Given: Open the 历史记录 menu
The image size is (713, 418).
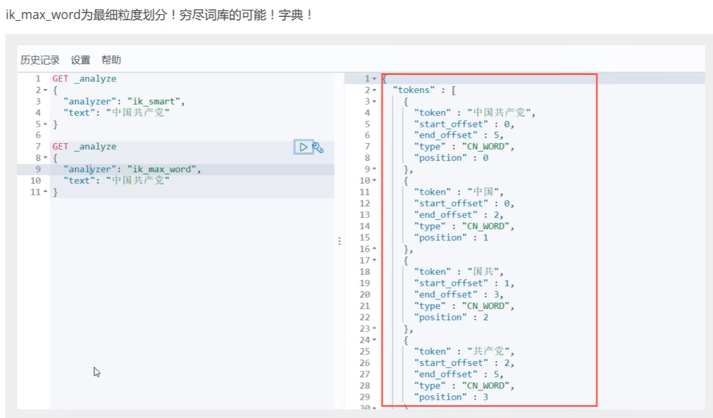Looking at the screenshot, I should tap(40, 60).
